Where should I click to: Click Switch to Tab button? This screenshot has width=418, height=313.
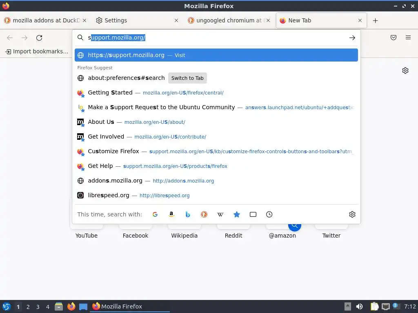coord(187,78)
